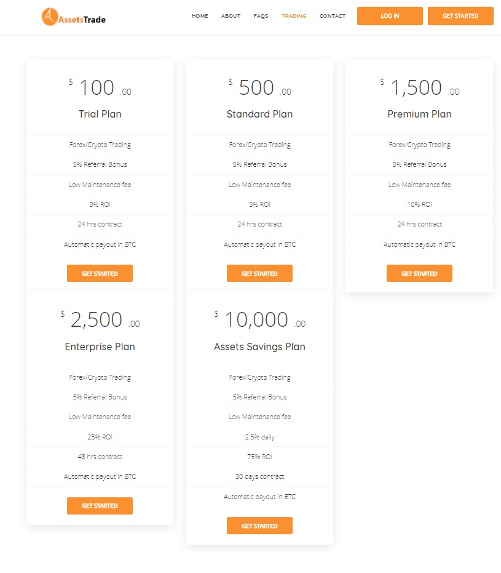Click the 75% ROI row

pos(259,457)
